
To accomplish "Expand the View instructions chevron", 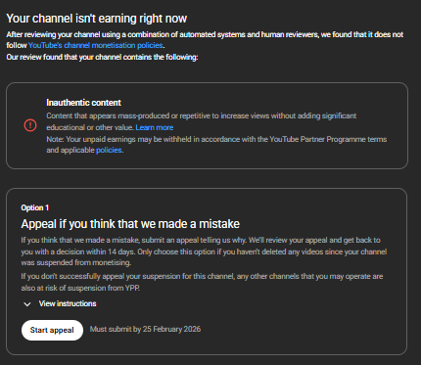I will point(27,304).
